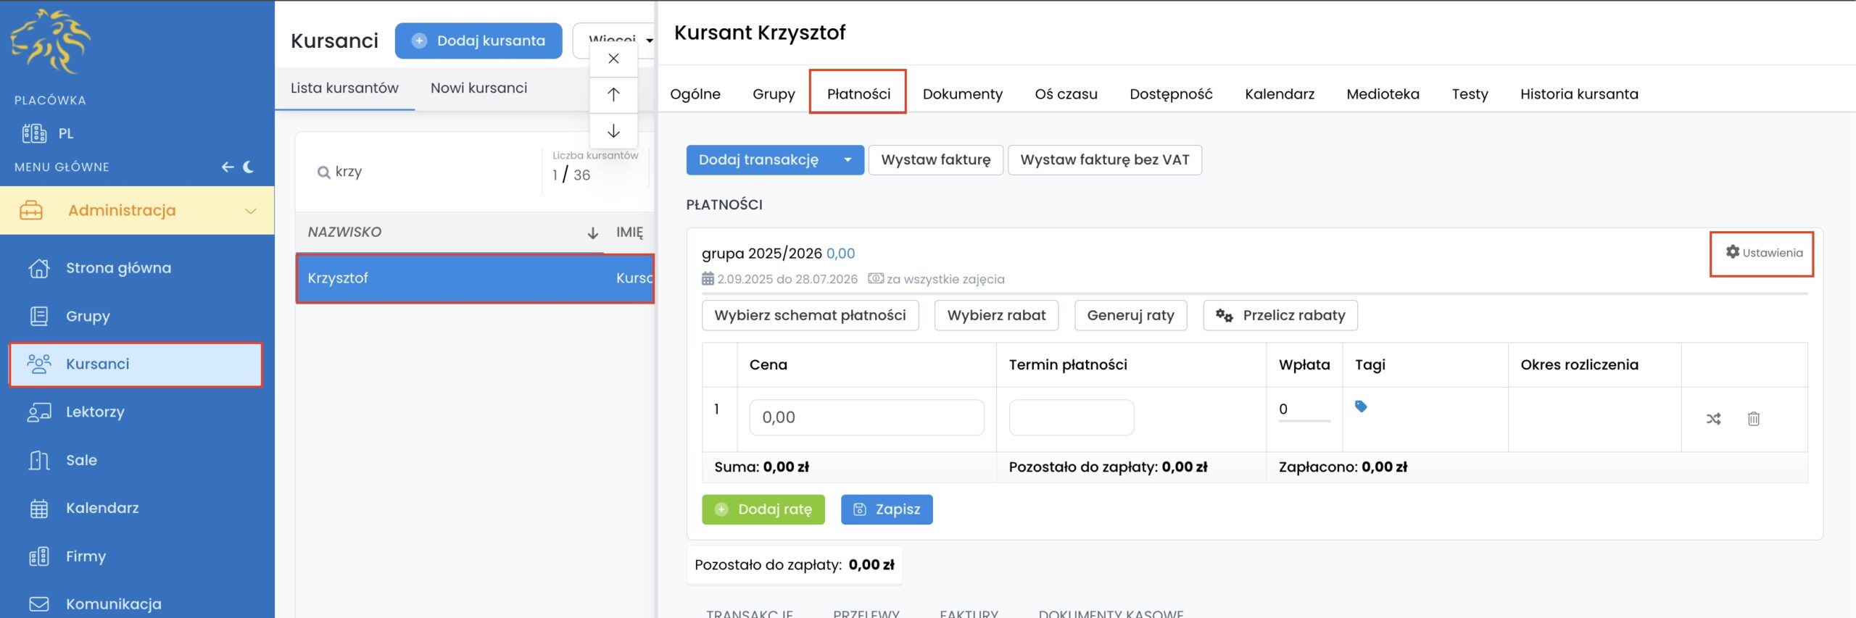
Task: Go to previous kursant with up arrow
Action: tap(613, 95)
